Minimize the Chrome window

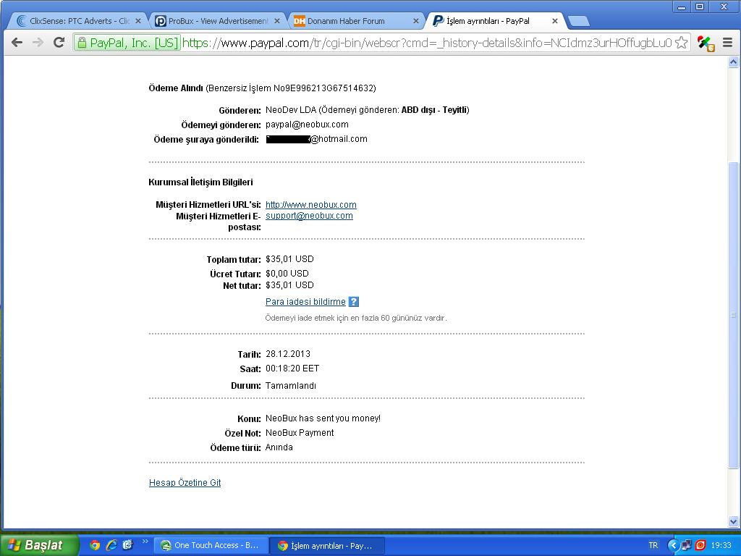tap(682, 7)
